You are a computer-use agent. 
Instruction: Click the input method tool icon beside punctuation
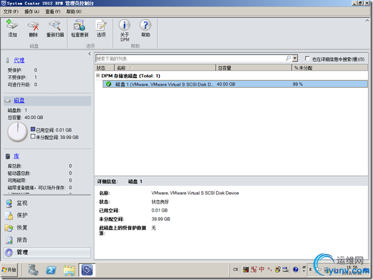[277, 270]
